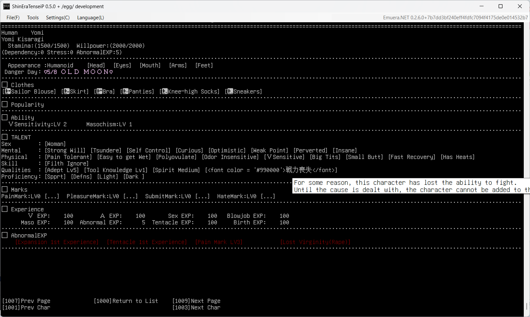Click the [Spirit Medium] quality
This screenshot has height=317, width=530.
pyautogui.click(x=176, y=170)
